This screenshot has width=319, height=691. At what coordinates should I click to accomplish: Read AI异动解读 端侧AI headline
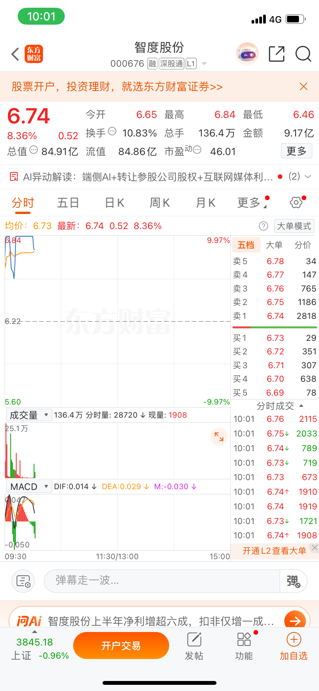(178, 177)
